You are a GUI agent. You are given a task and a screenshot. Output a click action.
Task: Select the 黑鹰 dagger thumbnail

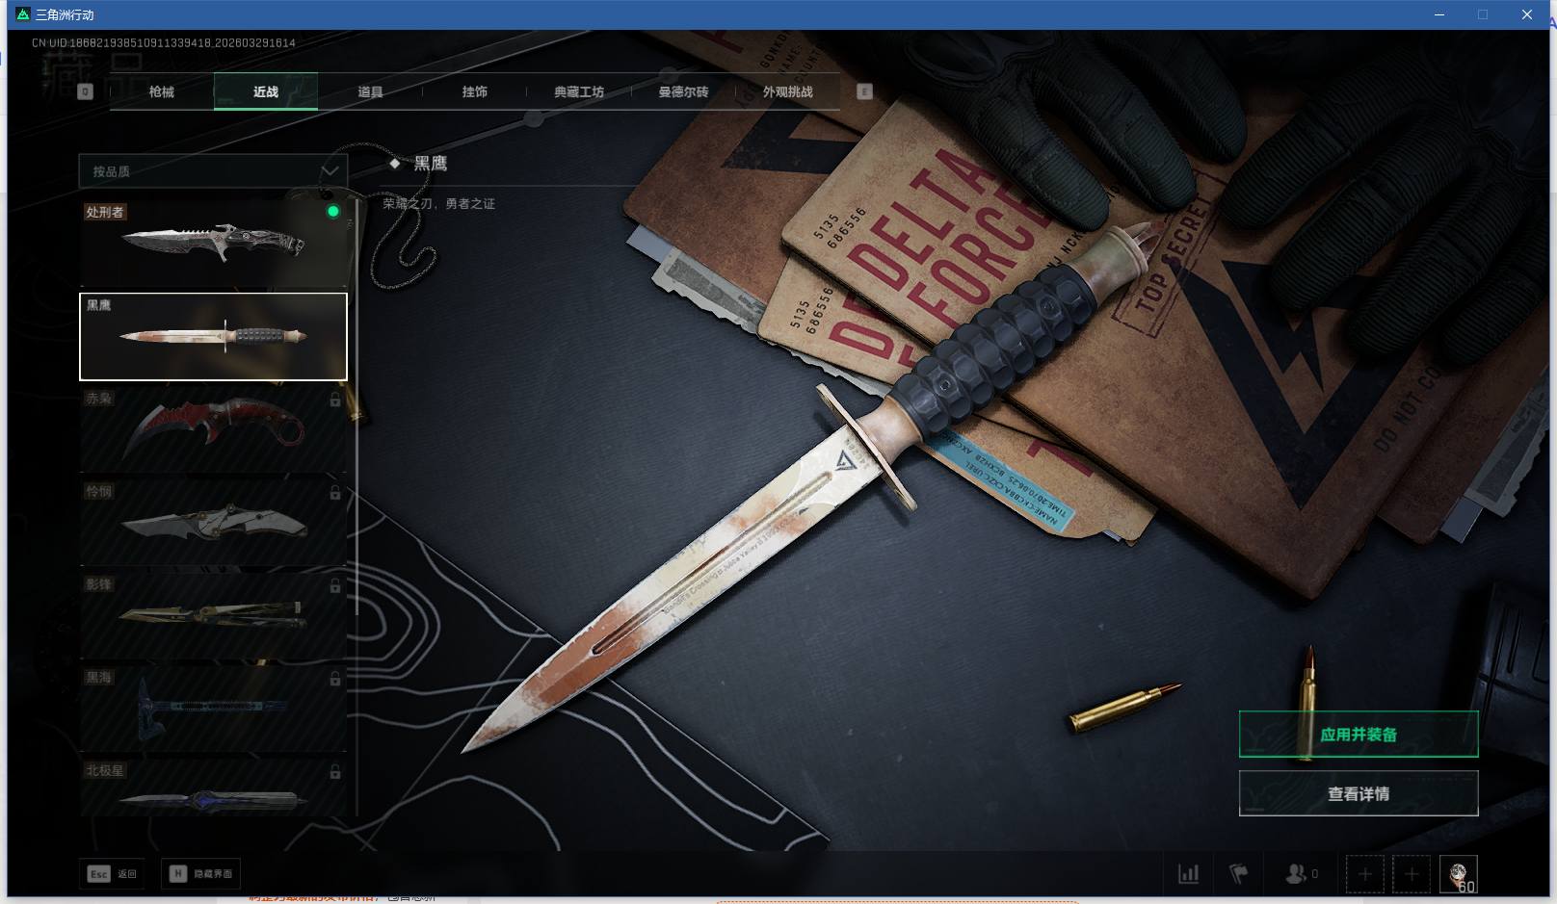[x=213, y=337]
